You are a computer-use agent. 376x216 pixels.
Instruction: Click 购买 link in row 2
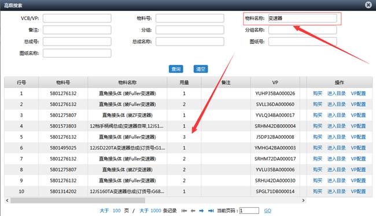click(318, 104)
